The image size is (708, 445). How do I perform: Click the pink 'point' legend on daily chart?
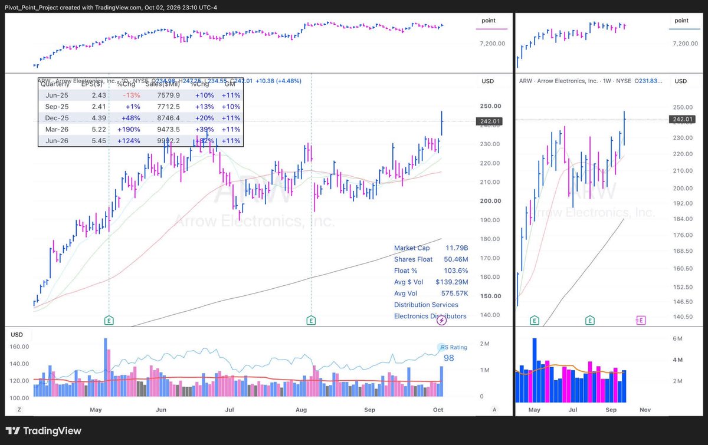tap(488, 20)
